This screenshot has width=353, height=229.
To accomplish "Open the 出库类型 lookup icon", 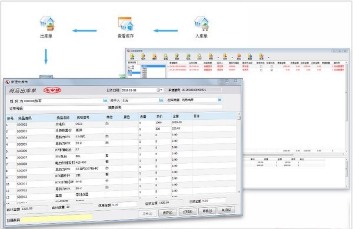I will 219,100.
